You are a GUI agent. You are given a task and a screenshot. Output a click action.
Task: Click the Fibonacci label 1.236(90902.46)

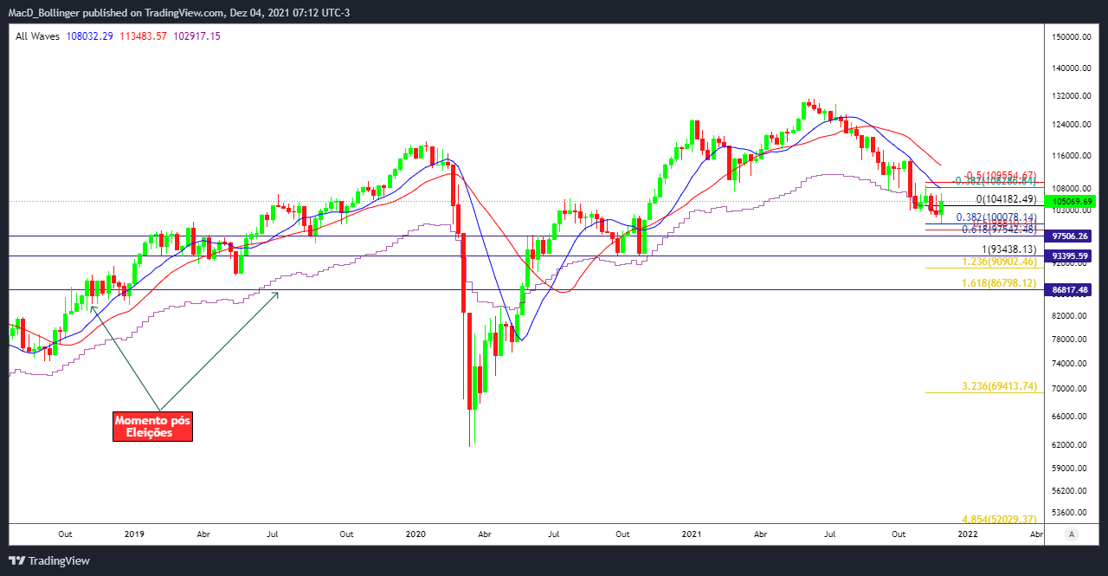click(x=999, y=261)
